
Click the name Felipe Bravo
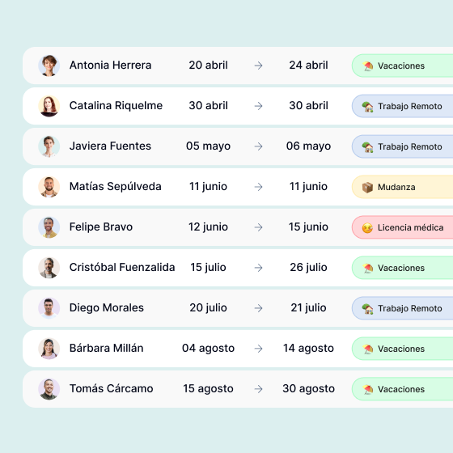coord(101,227)
